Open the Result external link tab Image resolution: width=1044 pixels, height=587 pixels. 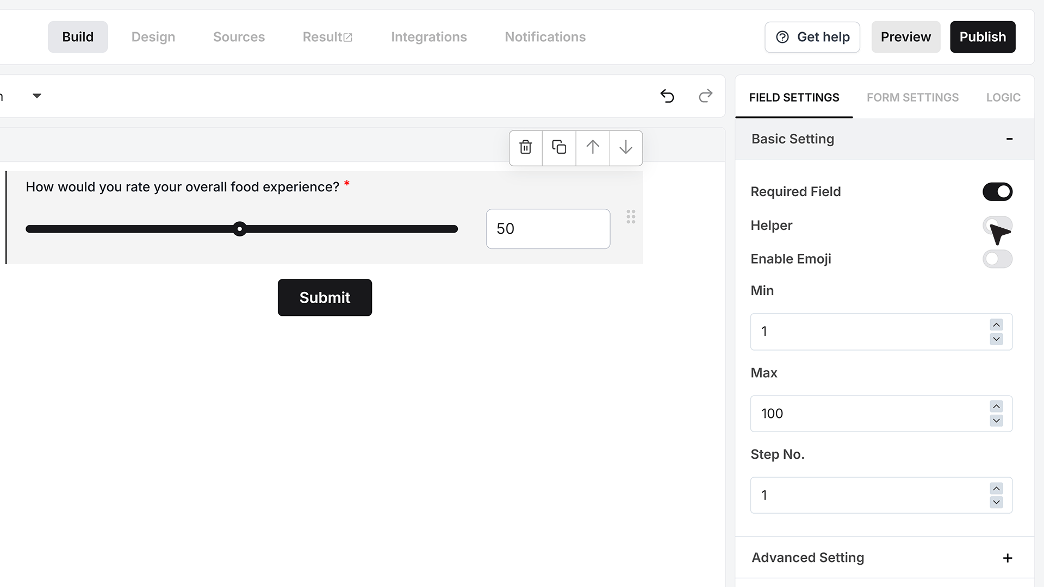pyautogui.click(x=327, y=37)
